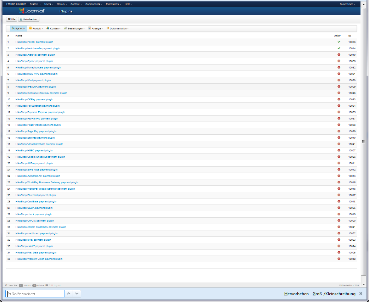Toggle Western Union plugin status icon

point(339,259)
